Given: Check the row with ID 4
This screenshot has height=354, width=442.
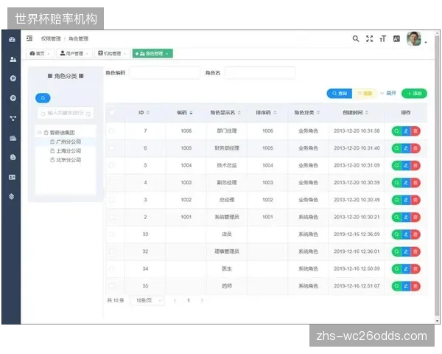Looking at the screenshot, I should [112, 182].
